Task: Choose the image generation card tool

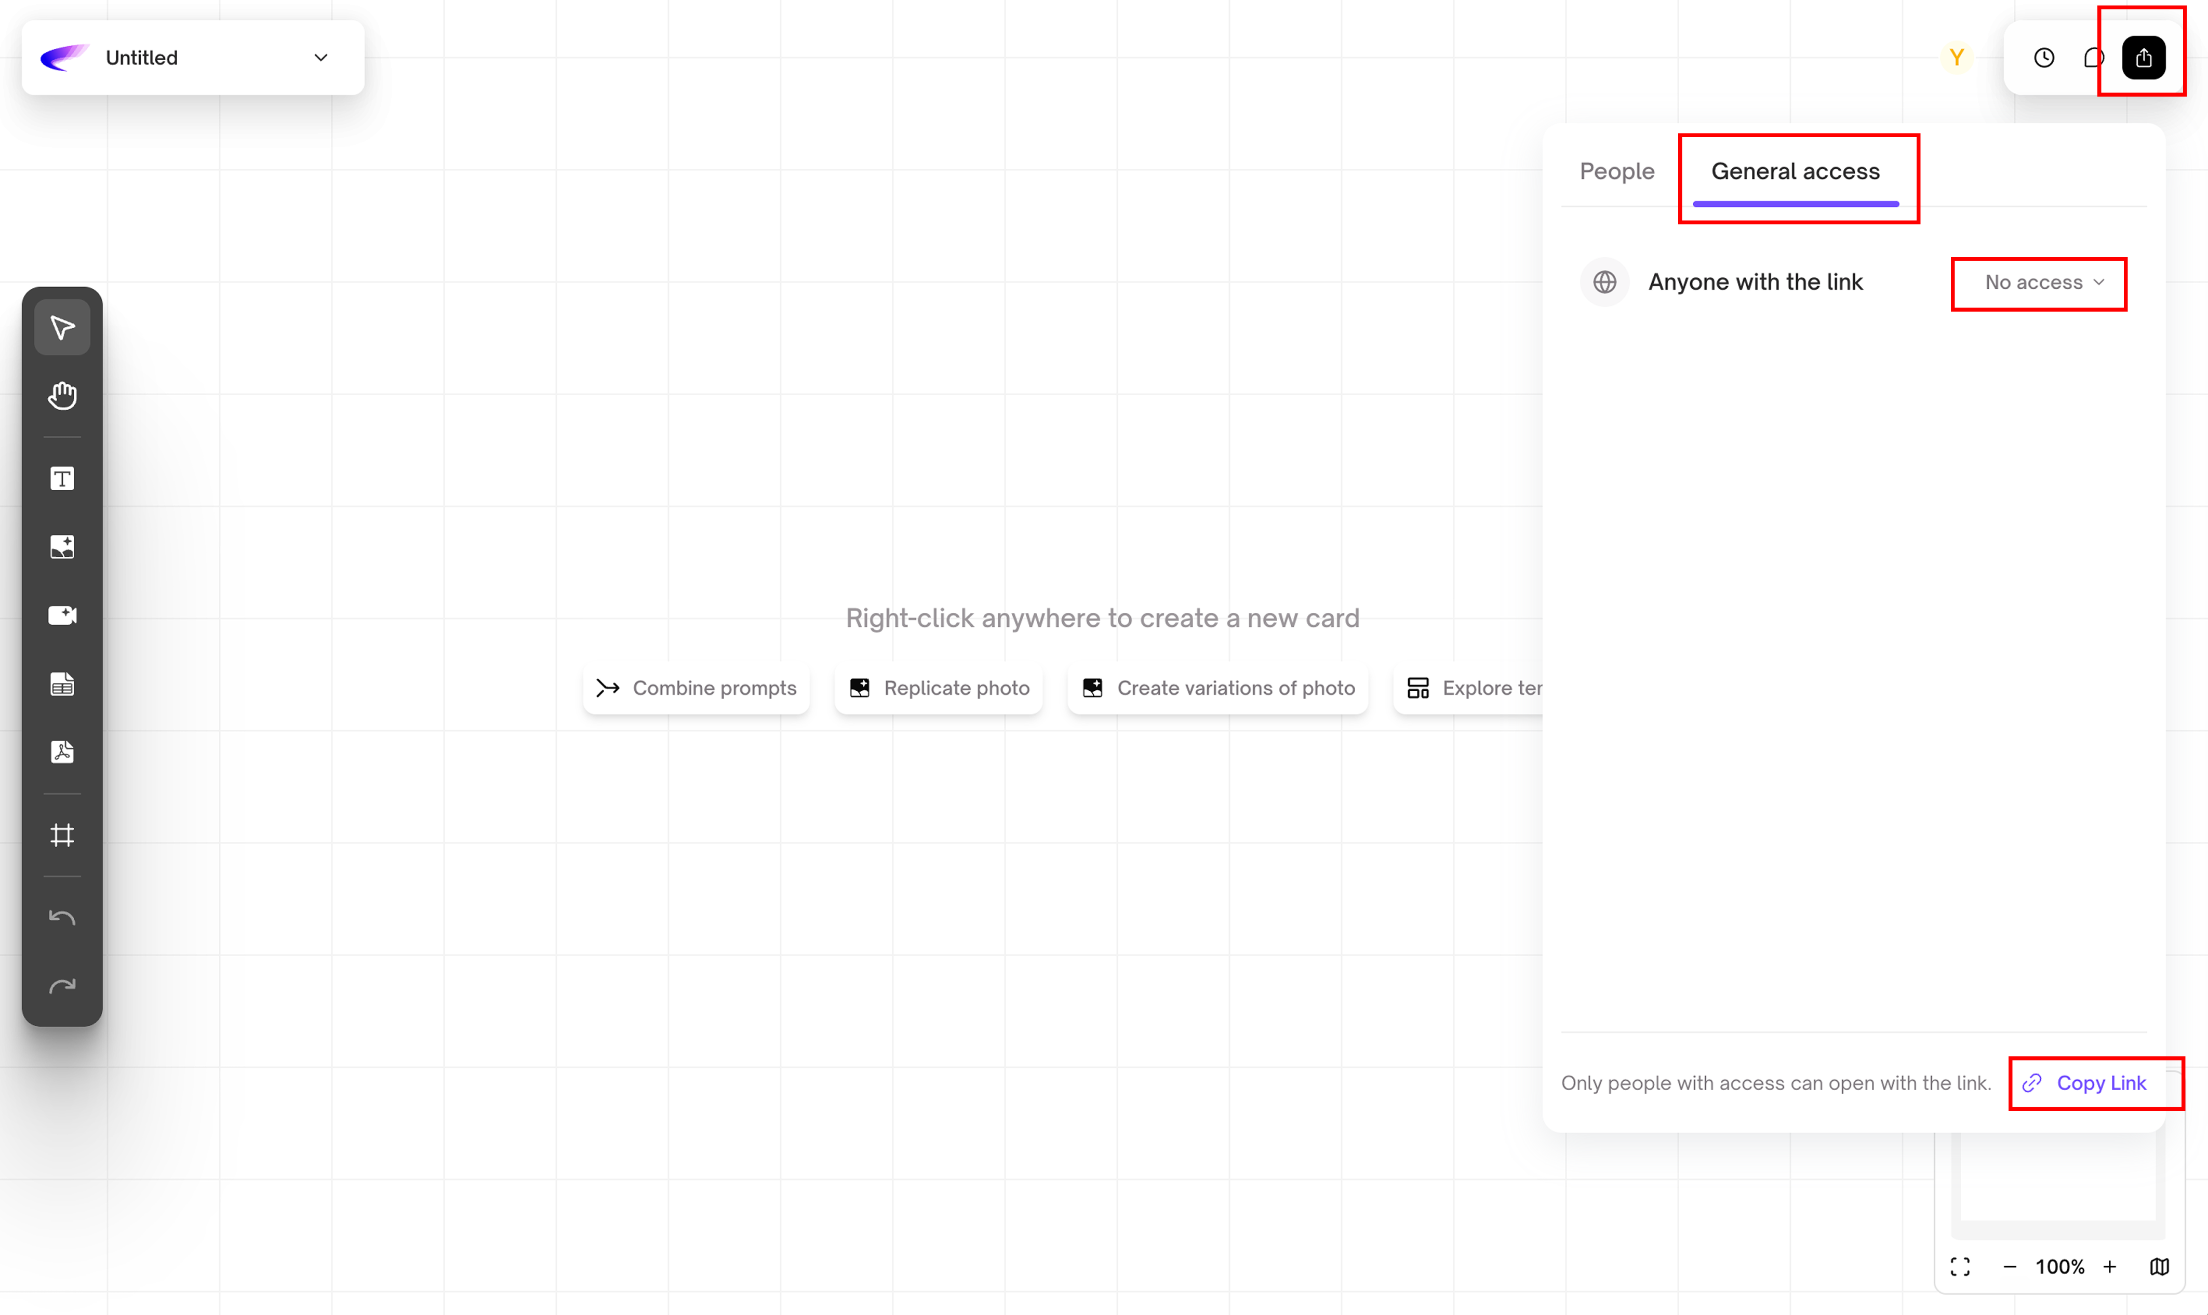Action: tap(62, 547)
